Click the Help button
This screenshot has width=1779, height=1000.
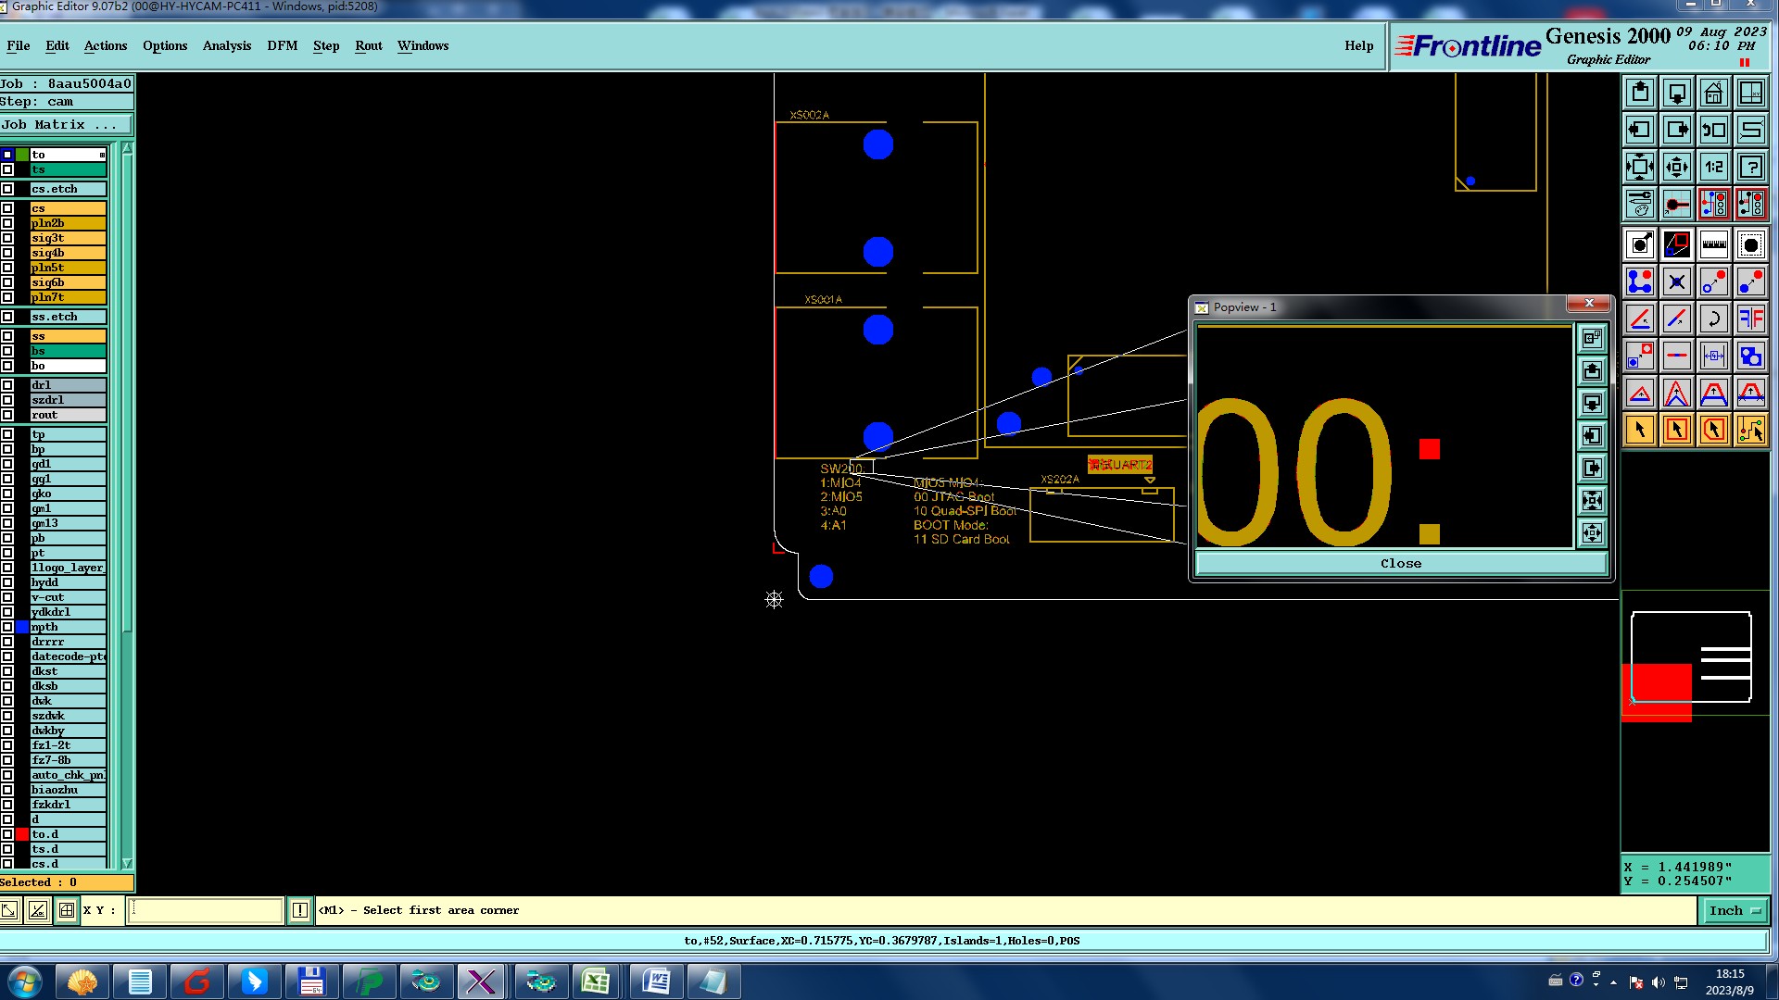tap(1359, 45)
